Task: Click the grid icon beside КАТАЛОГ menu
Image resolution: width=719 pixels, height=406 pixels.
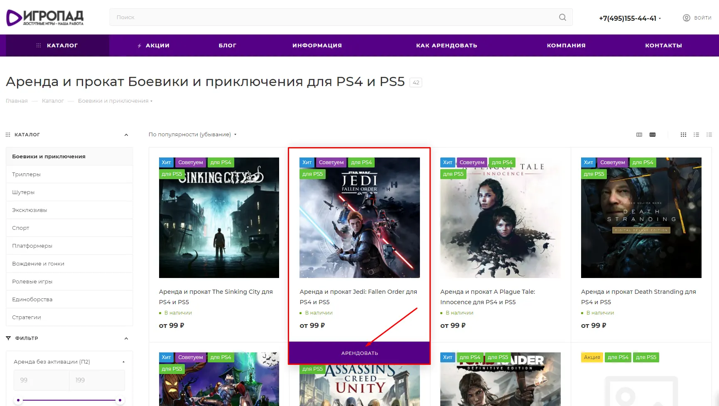Action: click(8, 134)
